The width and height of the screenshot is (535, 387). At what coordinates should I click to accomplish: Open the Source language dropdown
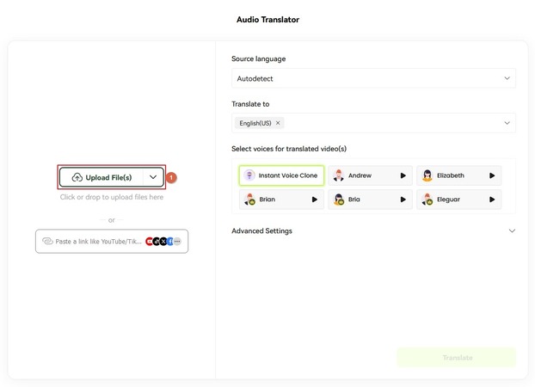tap(372, 78)
